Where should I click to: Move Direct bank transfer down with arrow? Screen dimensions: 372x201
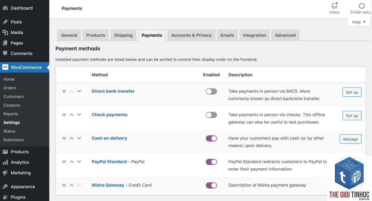79,91
